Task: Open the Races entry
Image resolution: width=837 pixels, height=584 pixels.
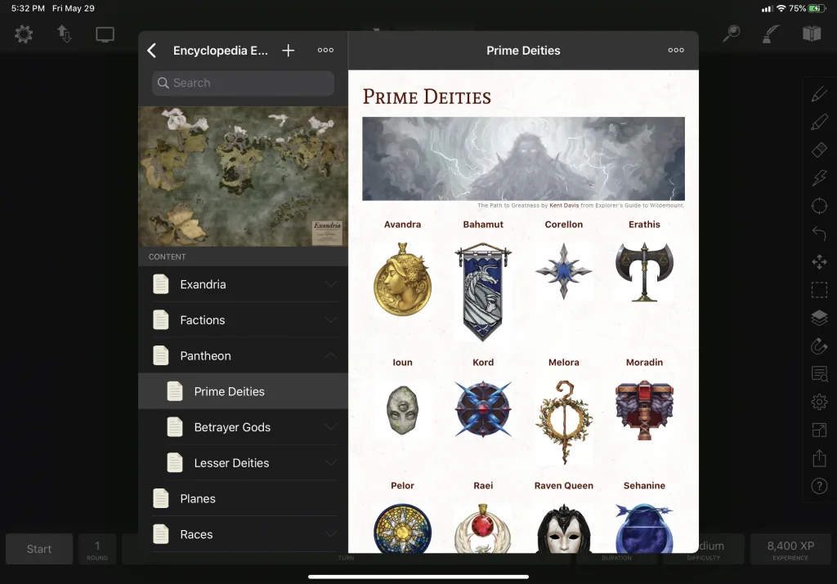Action: click(x=243, y=534)
